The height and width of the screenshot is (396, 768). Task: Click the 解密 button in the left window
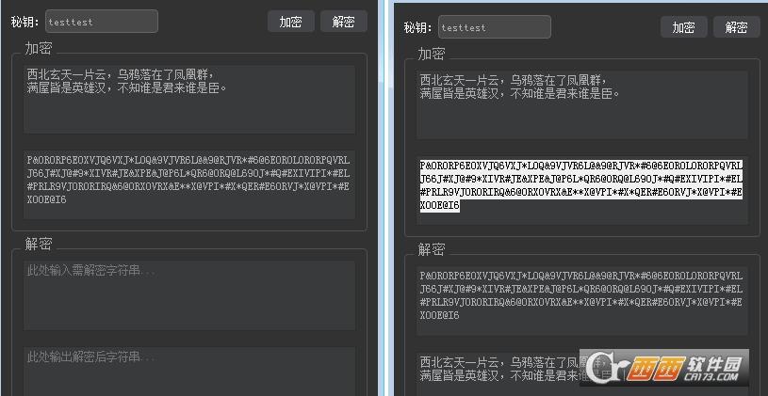(343, 22)
